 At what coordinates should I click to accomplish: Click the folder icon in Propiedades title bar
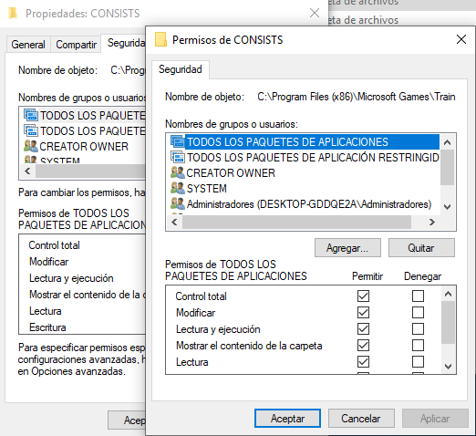[x=13, y=14]
